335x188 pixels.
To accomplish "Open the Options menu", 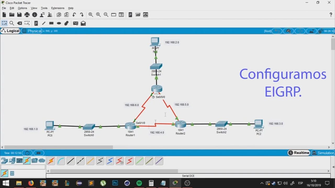I will tap(23, 8).
